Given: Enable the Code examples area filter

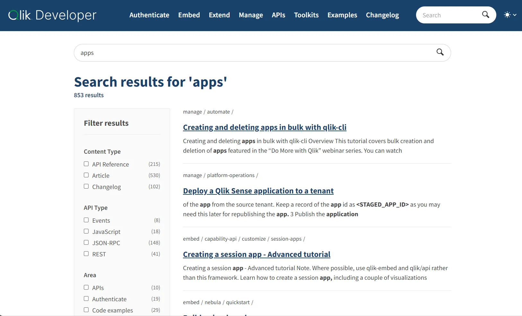Looking at the screenshot, I should 86,310.
